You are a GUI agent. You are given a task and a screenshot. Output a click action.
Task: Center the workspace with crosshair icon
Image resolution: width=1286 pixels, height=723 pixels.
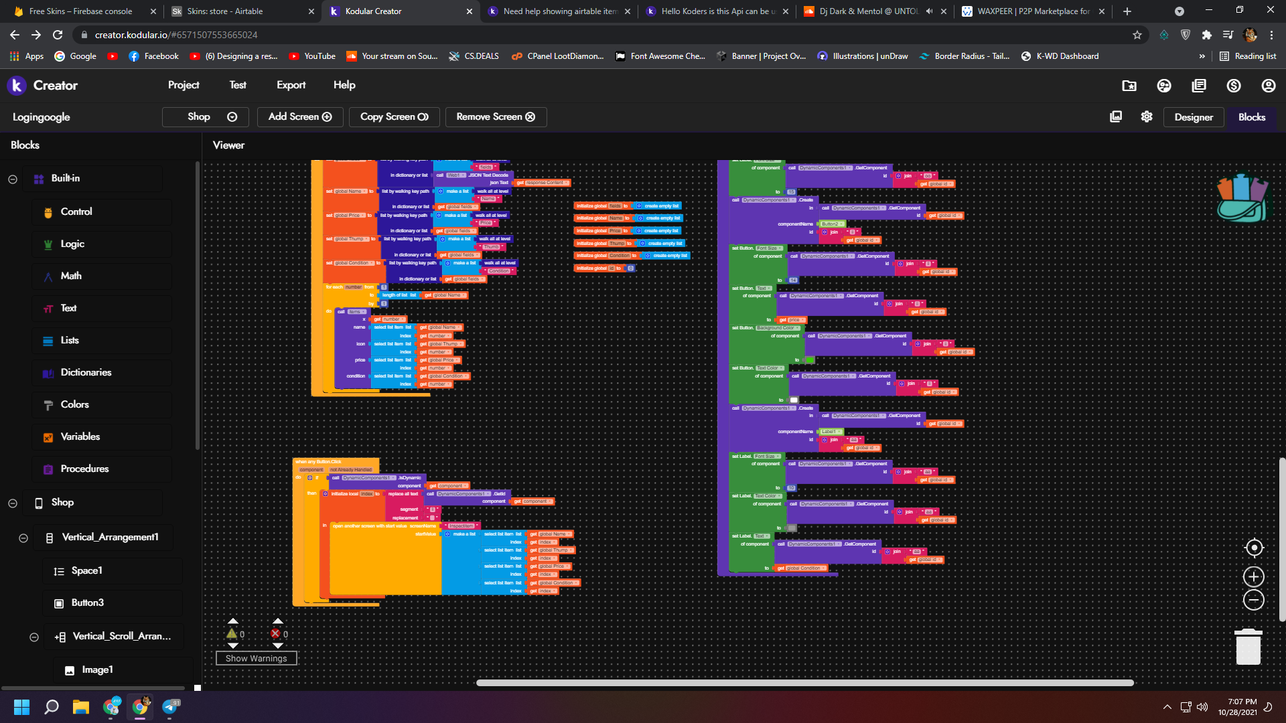(x=1254, y=548)
